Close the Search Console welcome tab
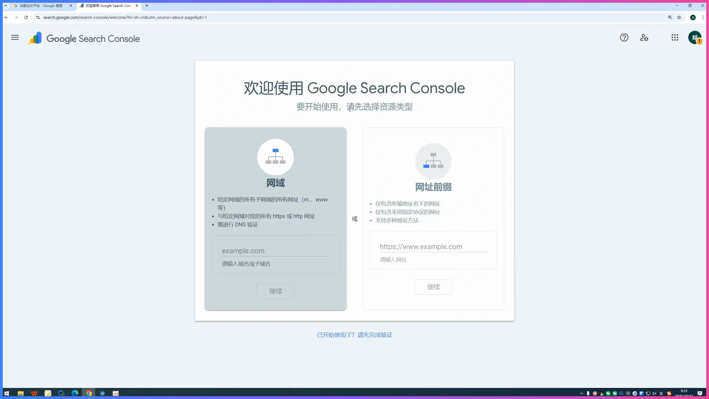The width and height of the screenshot is (709, 399). 137,6
